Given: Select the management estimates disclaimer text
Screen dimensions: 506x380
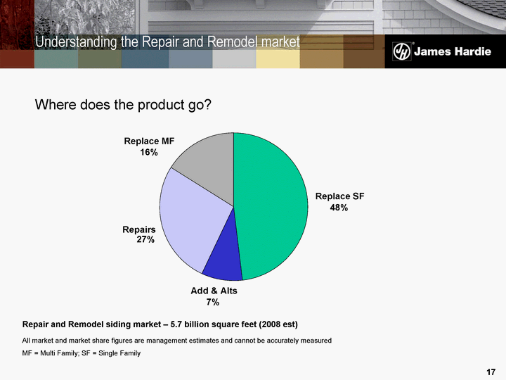Looking at the screenshot, I should 176,341.
